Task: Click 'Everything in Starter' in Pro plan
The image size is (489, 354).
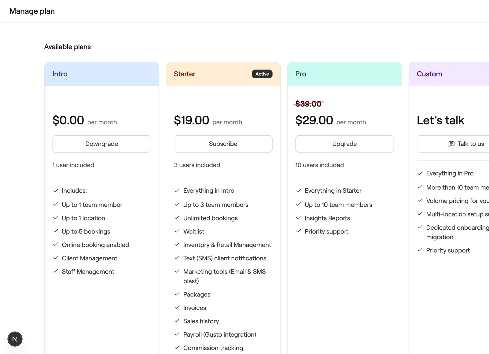Action: click(x=333, y=191)
